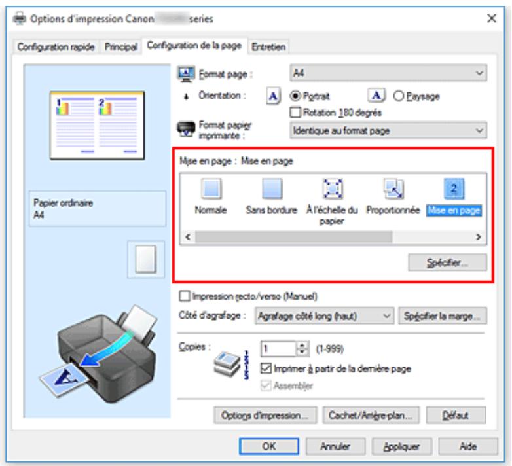Click the plain paper sheet icon
The image size is (512, 466).
(x=145, y=259)
